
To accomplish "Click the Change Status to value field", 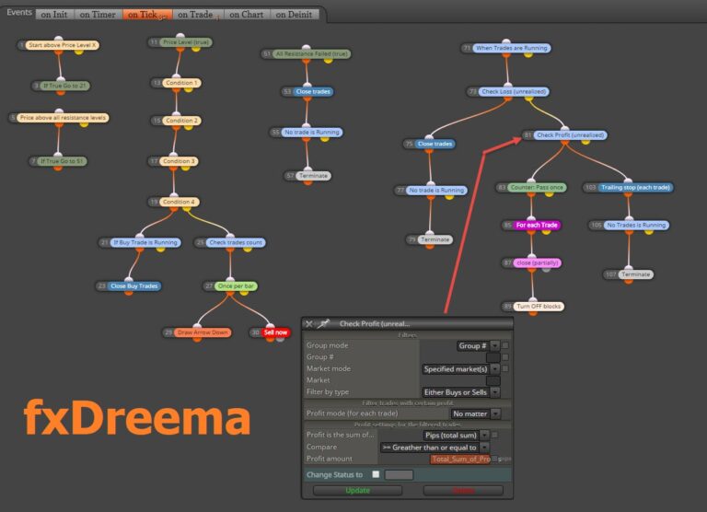I will [399, 474].
